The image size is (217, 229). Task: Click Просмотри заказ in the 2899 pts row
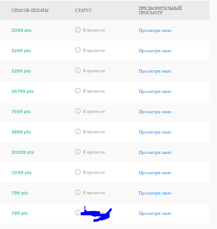(x=155, y=132)
